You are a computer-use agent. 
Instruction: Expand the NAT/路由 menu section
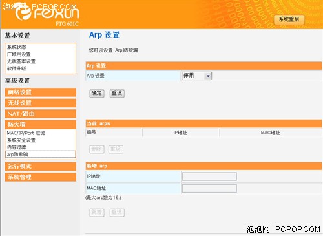41,114
